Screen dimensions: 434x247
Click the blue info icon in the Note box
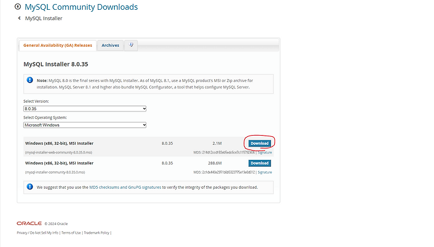click(30, 80)
